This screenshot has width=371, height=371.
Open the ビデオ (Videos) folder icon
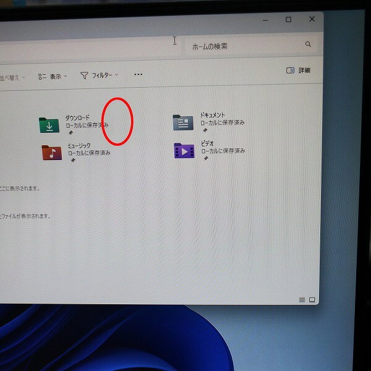pos(184,150)
